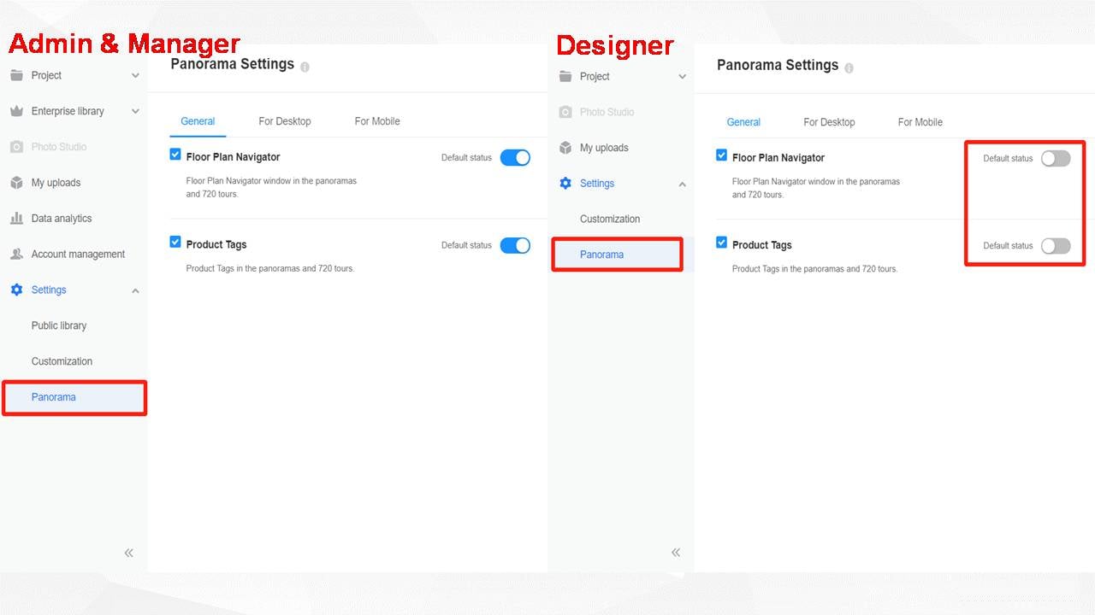Click Photo Studio label in Designer sidebar

607,112
